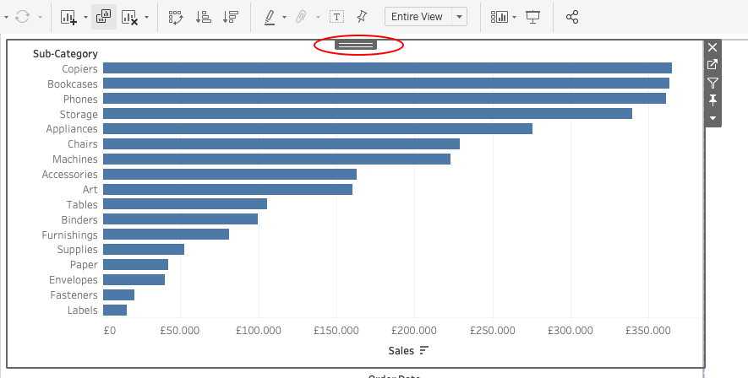Open More Options arrow on sheet
This screenshot has height=378, width=748.
point(713,118)
